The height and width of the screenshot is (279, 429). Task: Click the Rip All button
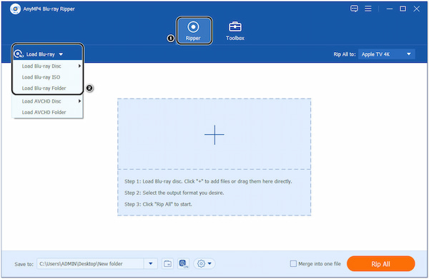[x=380, y=264]
